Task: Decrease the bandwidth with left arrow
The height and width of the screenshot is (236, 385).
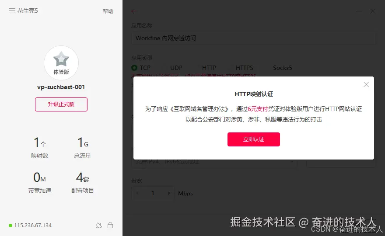Action: tap(137, 193)
